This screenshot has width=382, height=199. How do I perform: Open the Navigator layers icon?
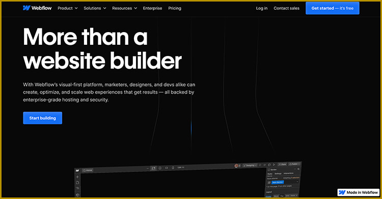[77, 188]
